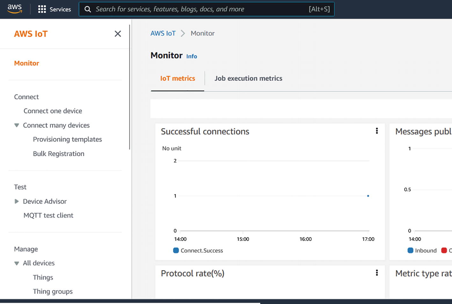This screenshot has width=452, height=304.
Task: Open Successful connections widget options menu
Action: (377, 131)
